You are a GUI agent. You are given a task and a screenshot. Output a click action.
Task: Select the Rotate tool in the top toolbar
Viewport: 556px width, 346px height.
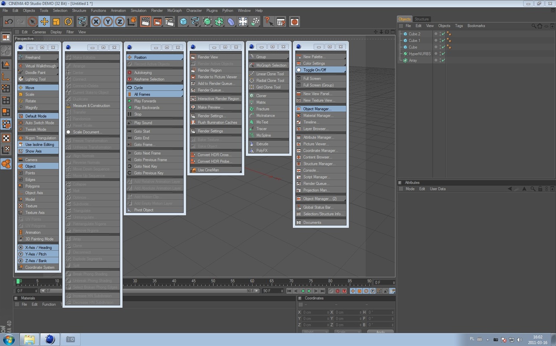(68, 22)
